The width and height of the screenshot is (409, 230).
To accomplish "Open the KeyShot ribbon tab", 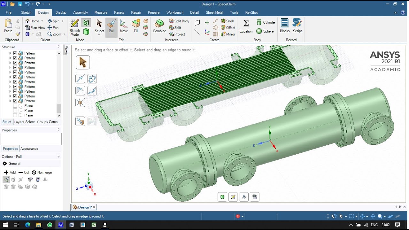I will pyautogui.click(x=251, y=12).
